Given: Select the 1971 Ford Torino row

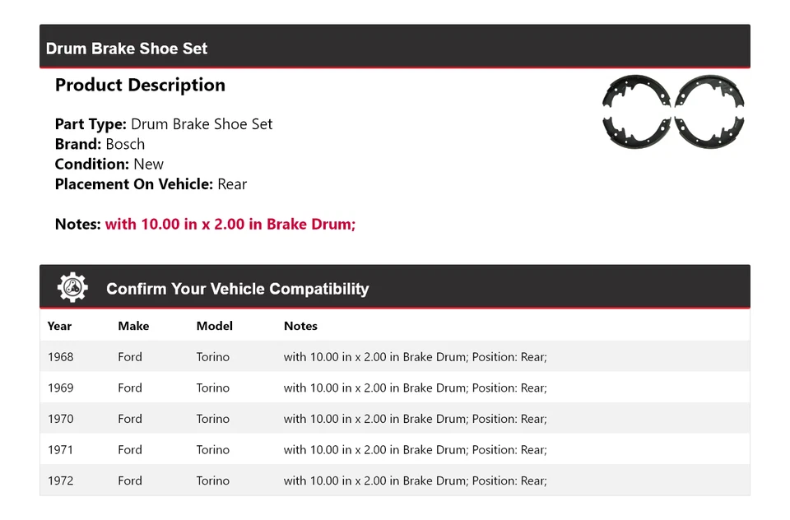Looking at the screenshot, I should point(395,449).
